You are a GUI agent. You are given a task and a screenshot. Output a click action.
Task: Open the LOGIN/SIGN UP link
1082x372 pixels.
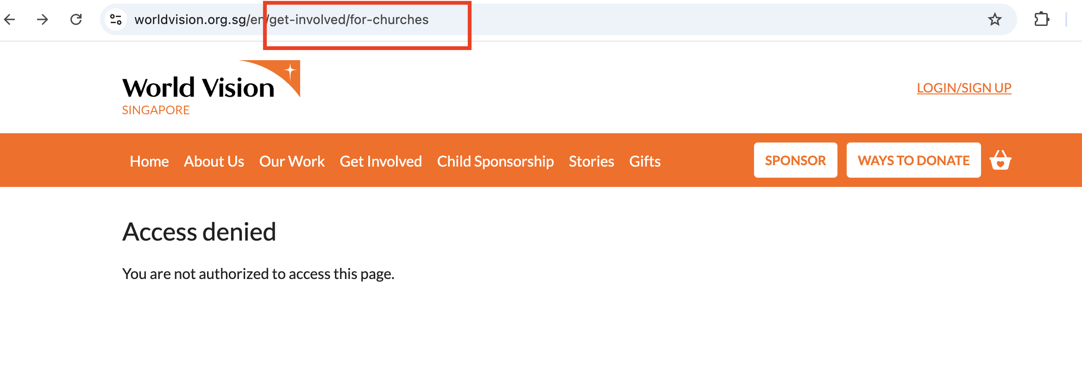click(x=964, y=88)
